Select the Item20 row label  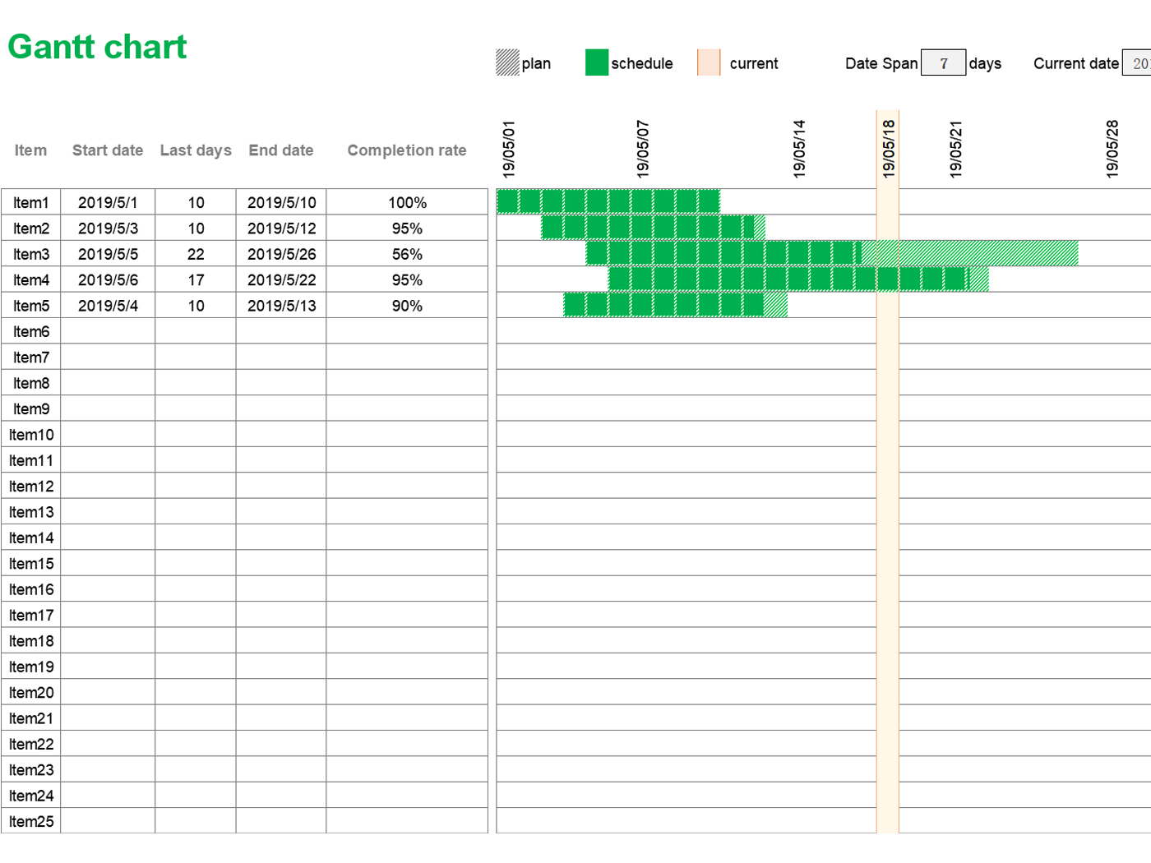30,693
